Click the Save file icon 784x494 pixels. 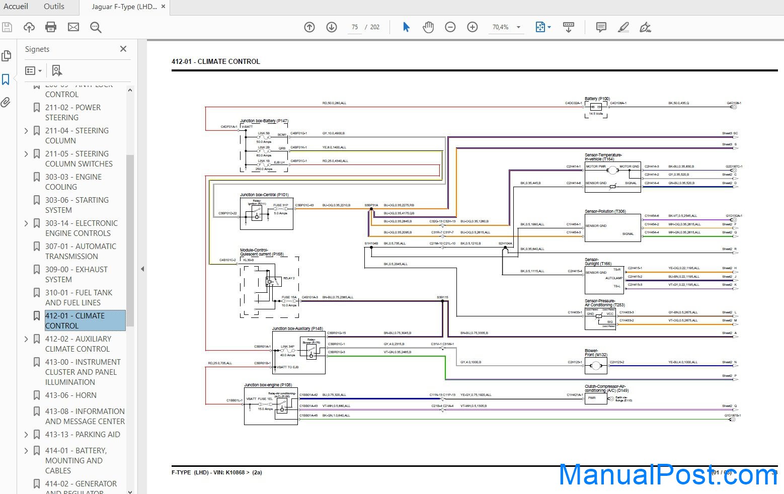7,27
